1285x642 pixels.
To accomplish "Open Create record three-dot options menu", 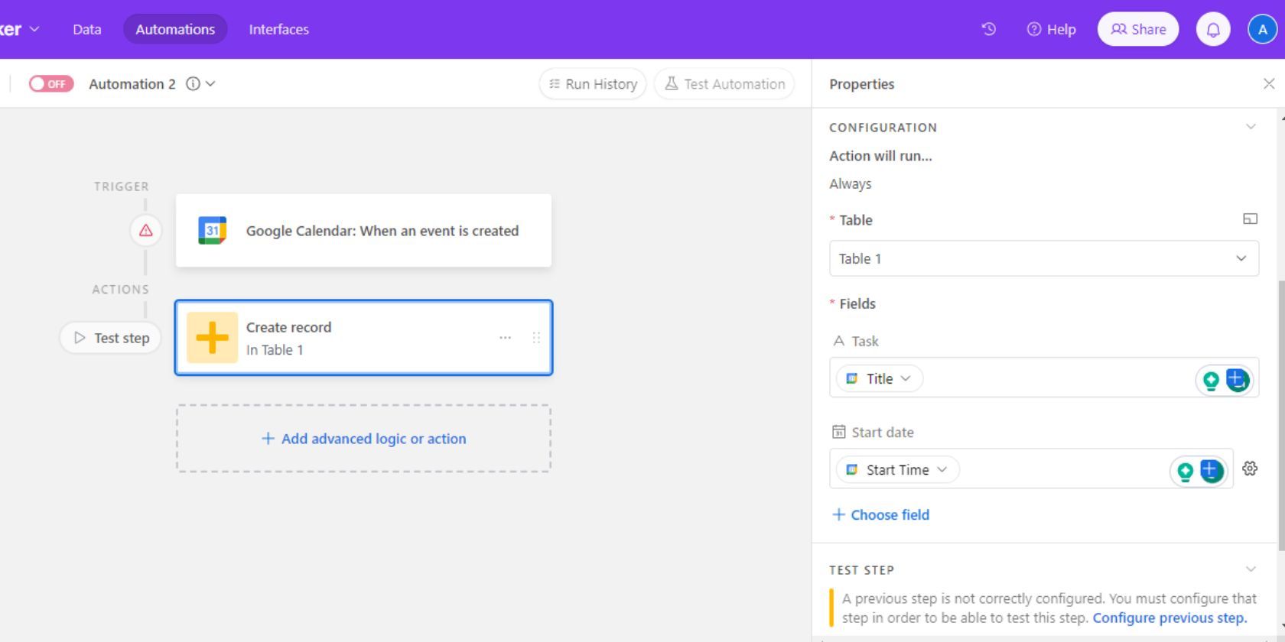I will 505,337.
